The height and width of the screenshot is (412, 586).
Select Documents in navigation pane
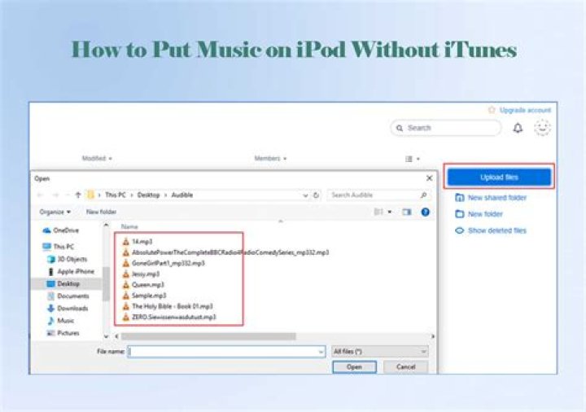click(68, 296)
